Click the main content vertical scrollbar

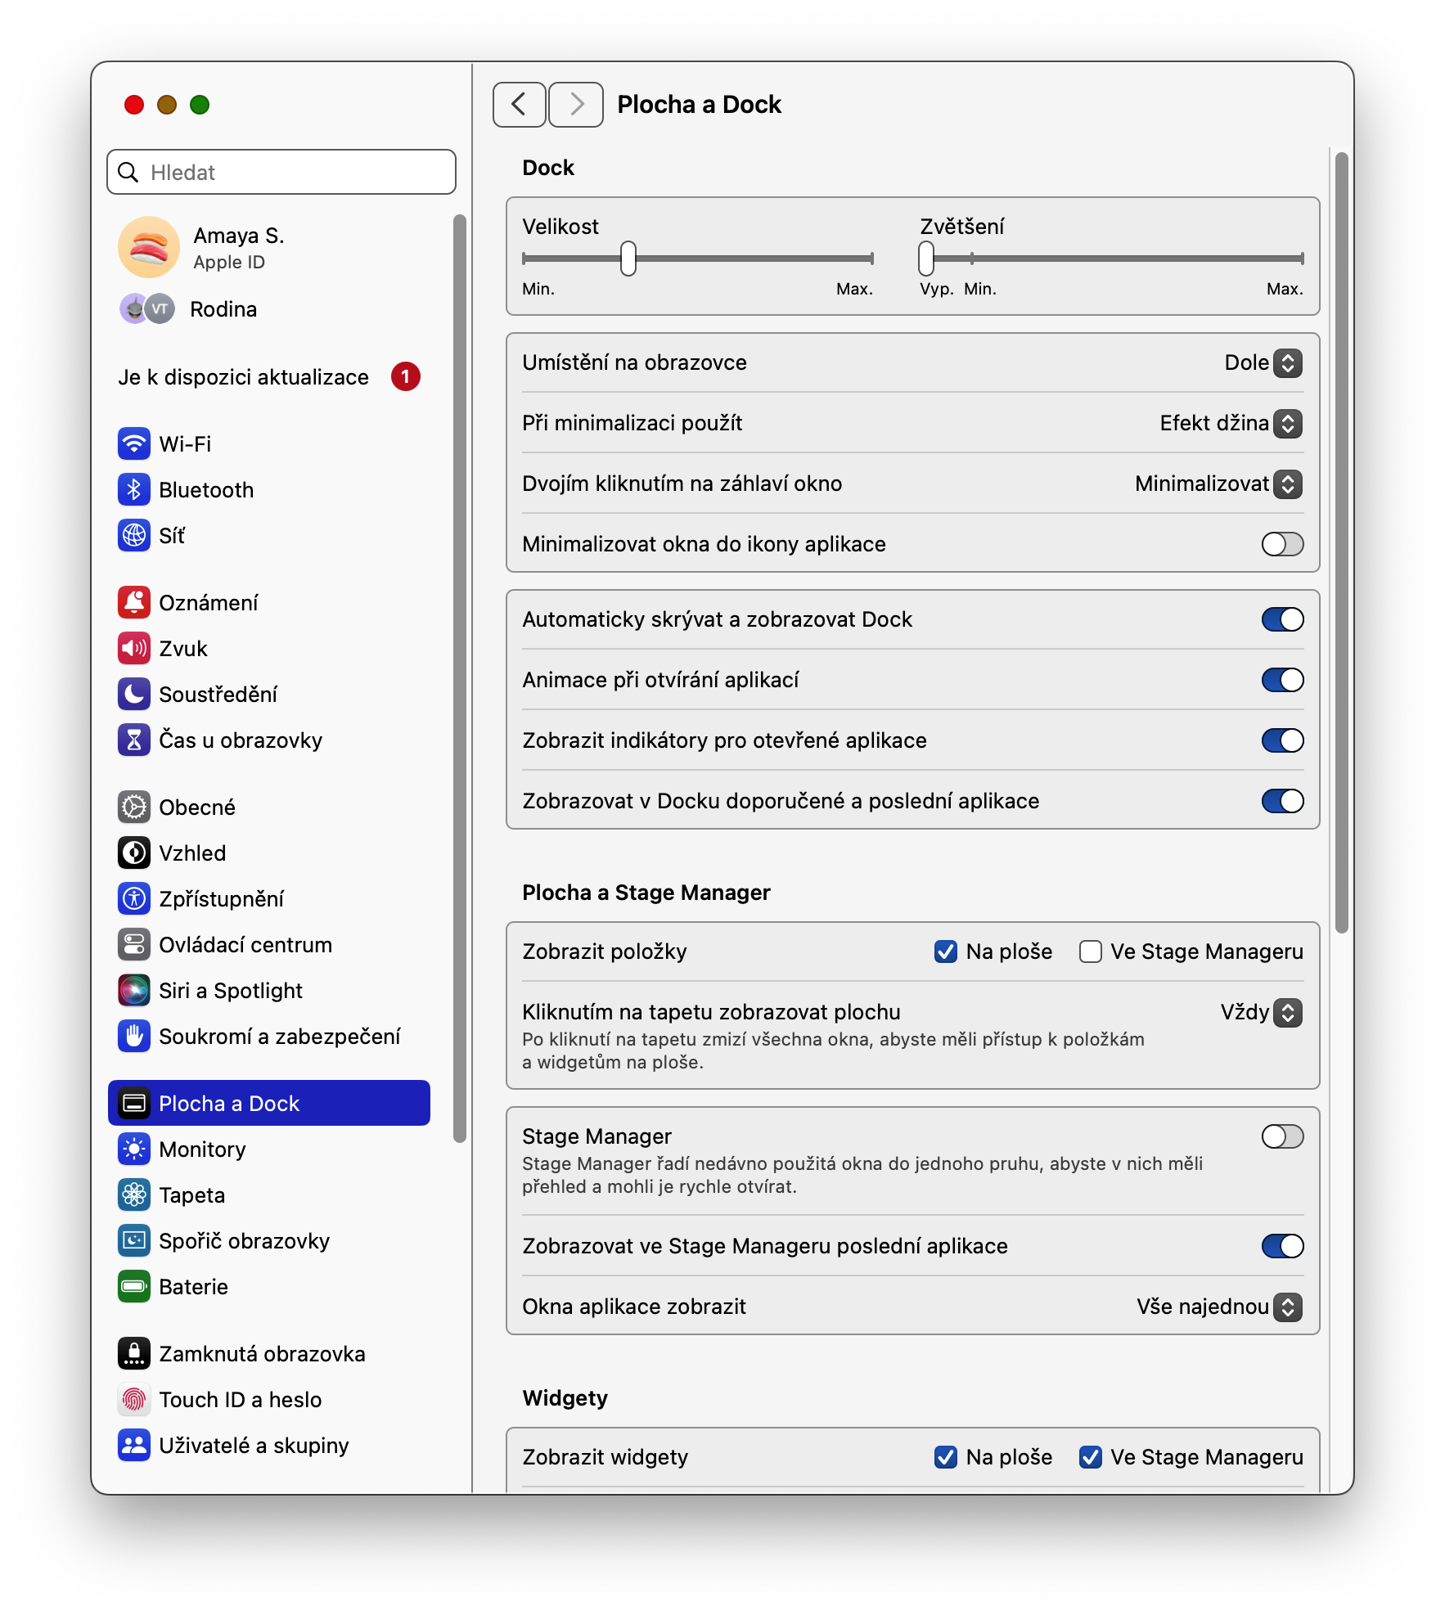click(x=1341, y=542)
